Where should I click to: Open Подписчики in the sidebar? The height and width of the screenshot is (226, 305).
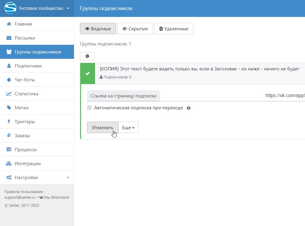(x=28, y=66)
